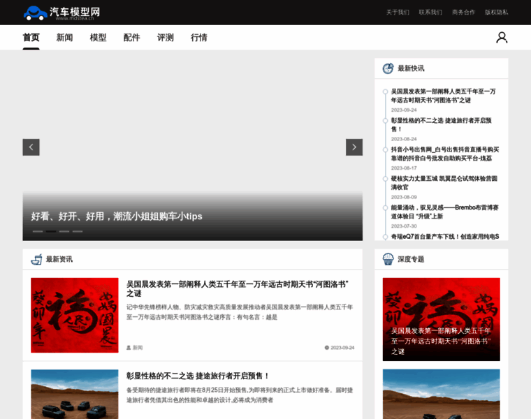The image size is (531, 419).
Task: Open sidebar news 能量涌动 Brembo headline
Action: (x=444, y=212)
